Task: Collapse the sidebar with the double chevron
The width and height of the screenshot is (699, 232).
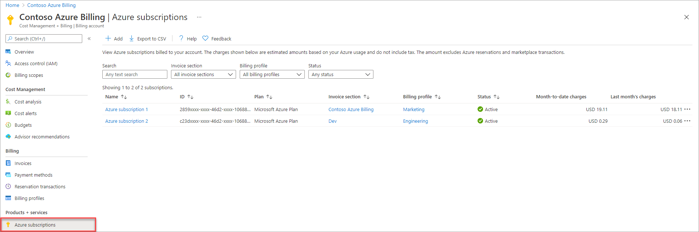Action: (x=89, y=39)
